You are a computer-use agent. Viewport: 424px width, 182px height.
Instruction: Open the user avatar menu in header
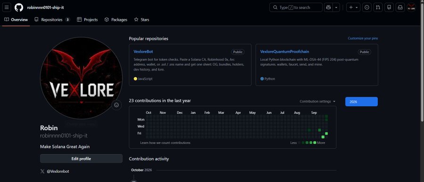pos(411,8)
